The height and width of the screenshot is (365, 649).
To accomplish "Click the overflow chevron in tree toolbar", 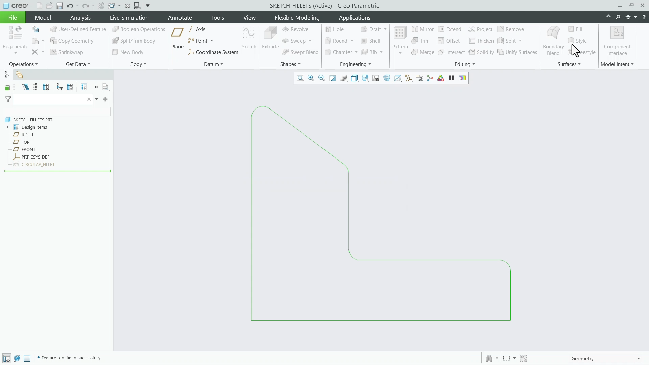I will click(x=96, y=87).
